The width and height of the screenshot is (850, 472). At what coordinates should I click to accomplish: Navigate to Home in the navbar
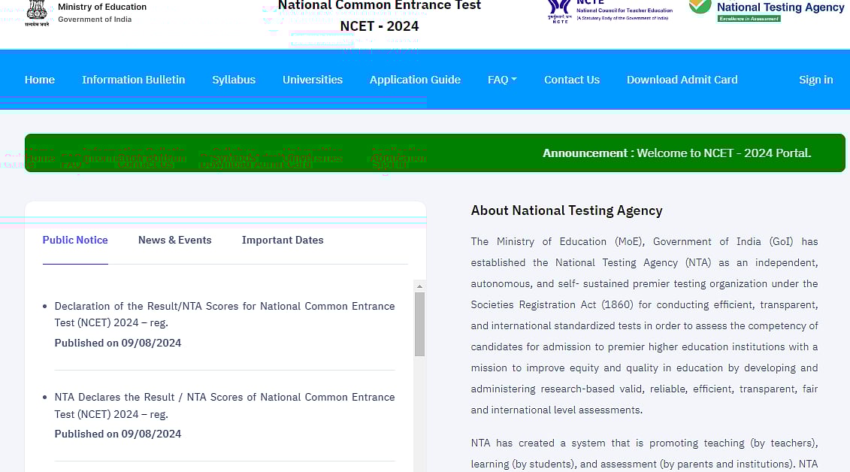click(39, 80)
